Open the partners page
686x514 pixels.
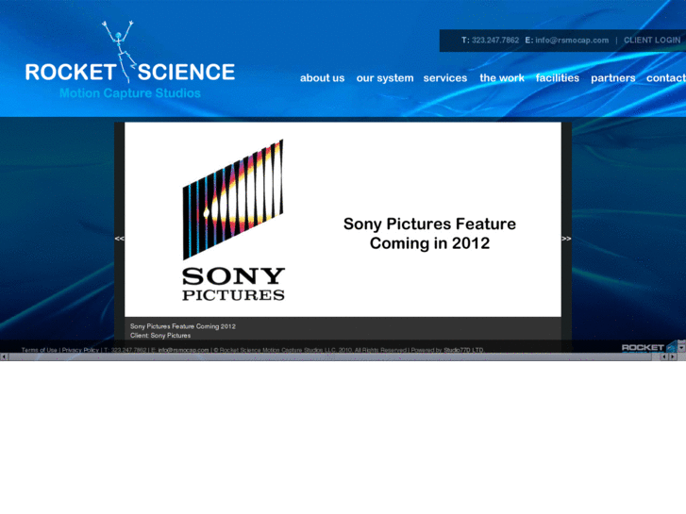613,78
